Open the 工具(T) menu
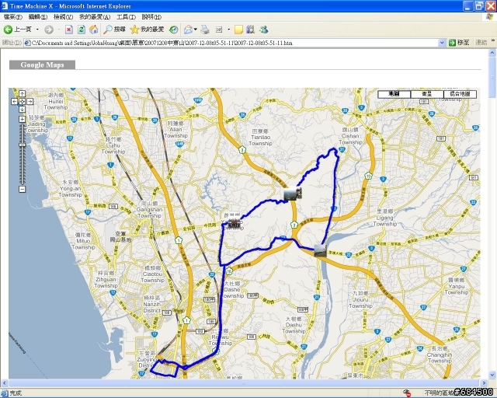The image size is (497, 398). [126, 17]
